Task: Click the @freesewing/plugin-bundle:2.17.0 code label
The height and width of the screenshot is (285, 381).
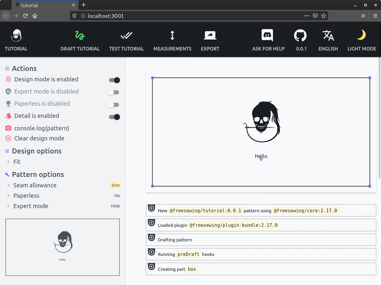Action: [234, 225]
